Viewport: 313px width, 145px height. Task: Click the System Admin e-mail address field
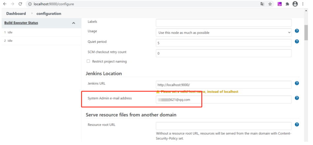(224, 99)
